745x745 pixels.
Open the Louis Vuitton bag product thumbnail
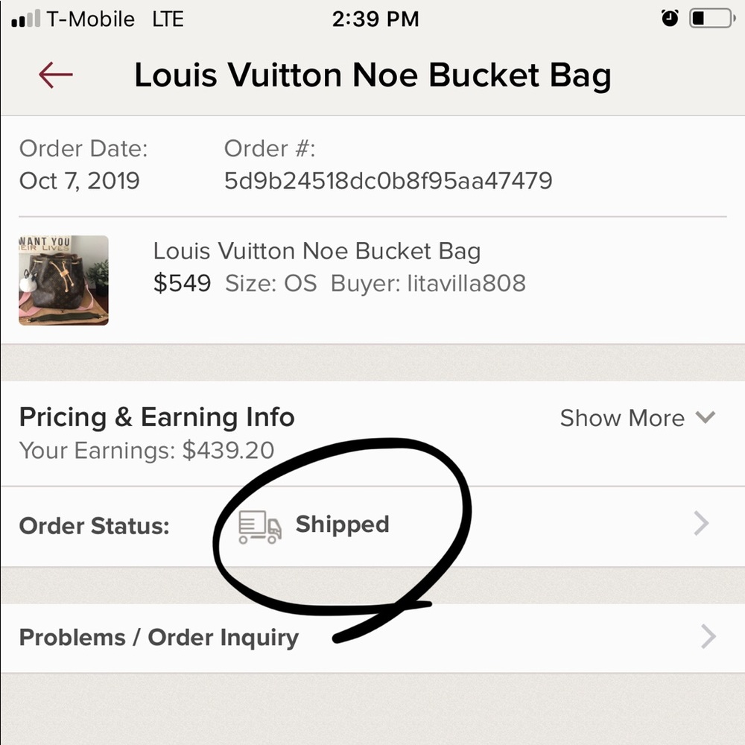pos(63,280)
